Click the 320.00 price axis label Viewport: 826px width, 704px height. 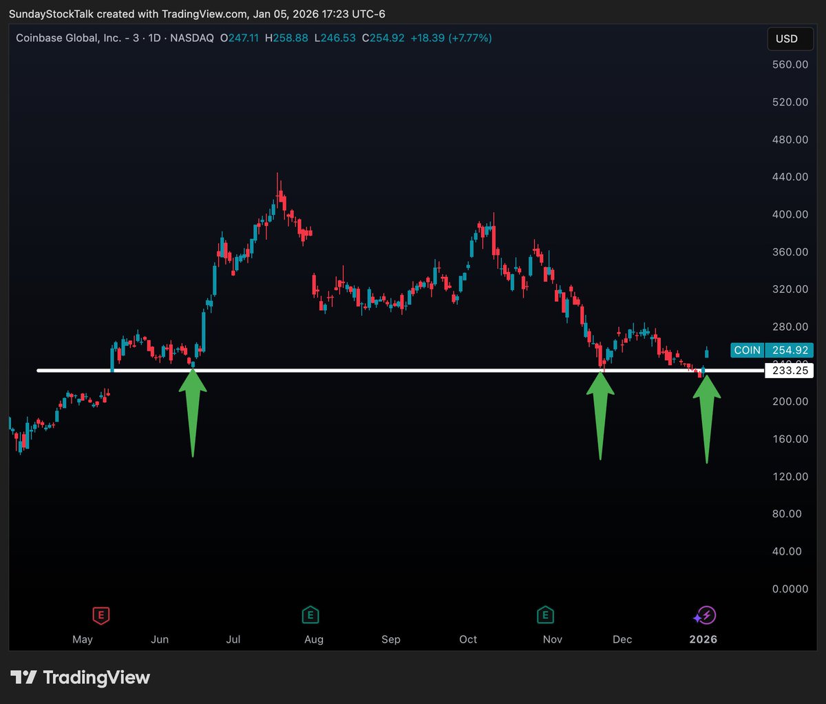(x=790, y=289)
